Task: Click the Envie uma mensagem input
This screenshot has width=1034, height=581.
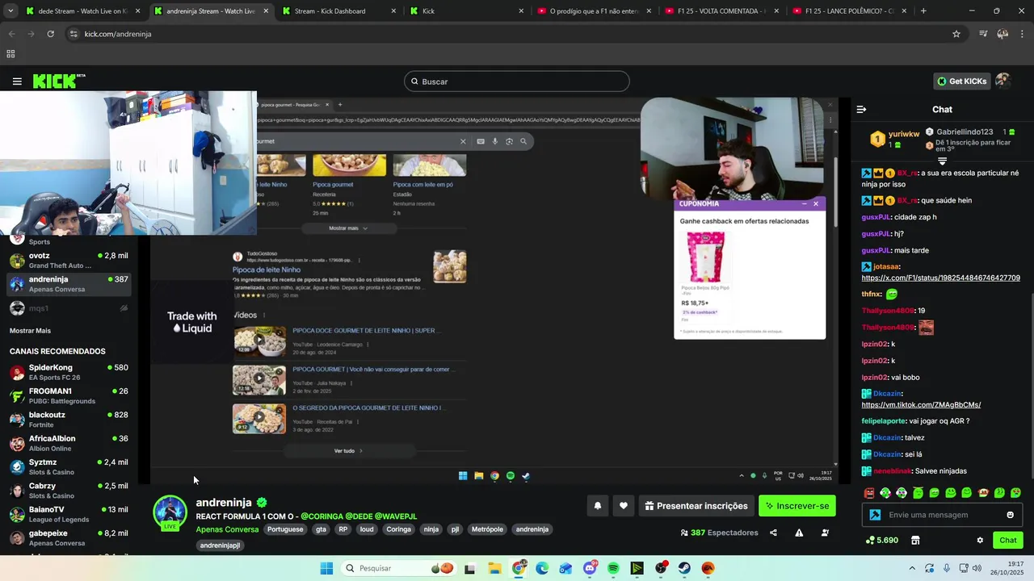Action: [x=942, y=515]
